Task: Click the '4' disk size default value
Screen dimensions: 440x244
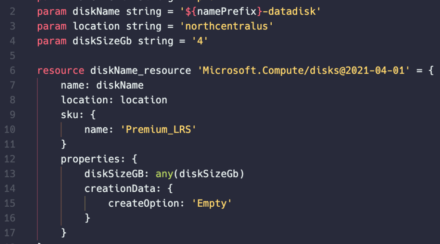Action: [200, 41]
